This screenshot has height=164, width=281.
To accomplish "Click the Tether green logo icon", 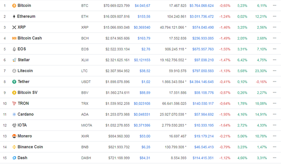I will (14, 82).
